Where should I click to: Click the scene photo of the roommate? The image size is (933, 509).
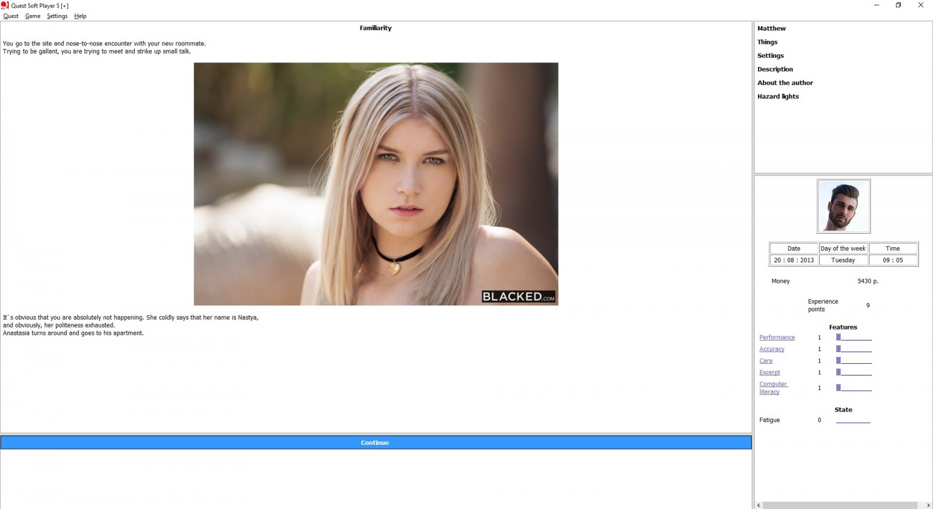(x=376, y=184)
